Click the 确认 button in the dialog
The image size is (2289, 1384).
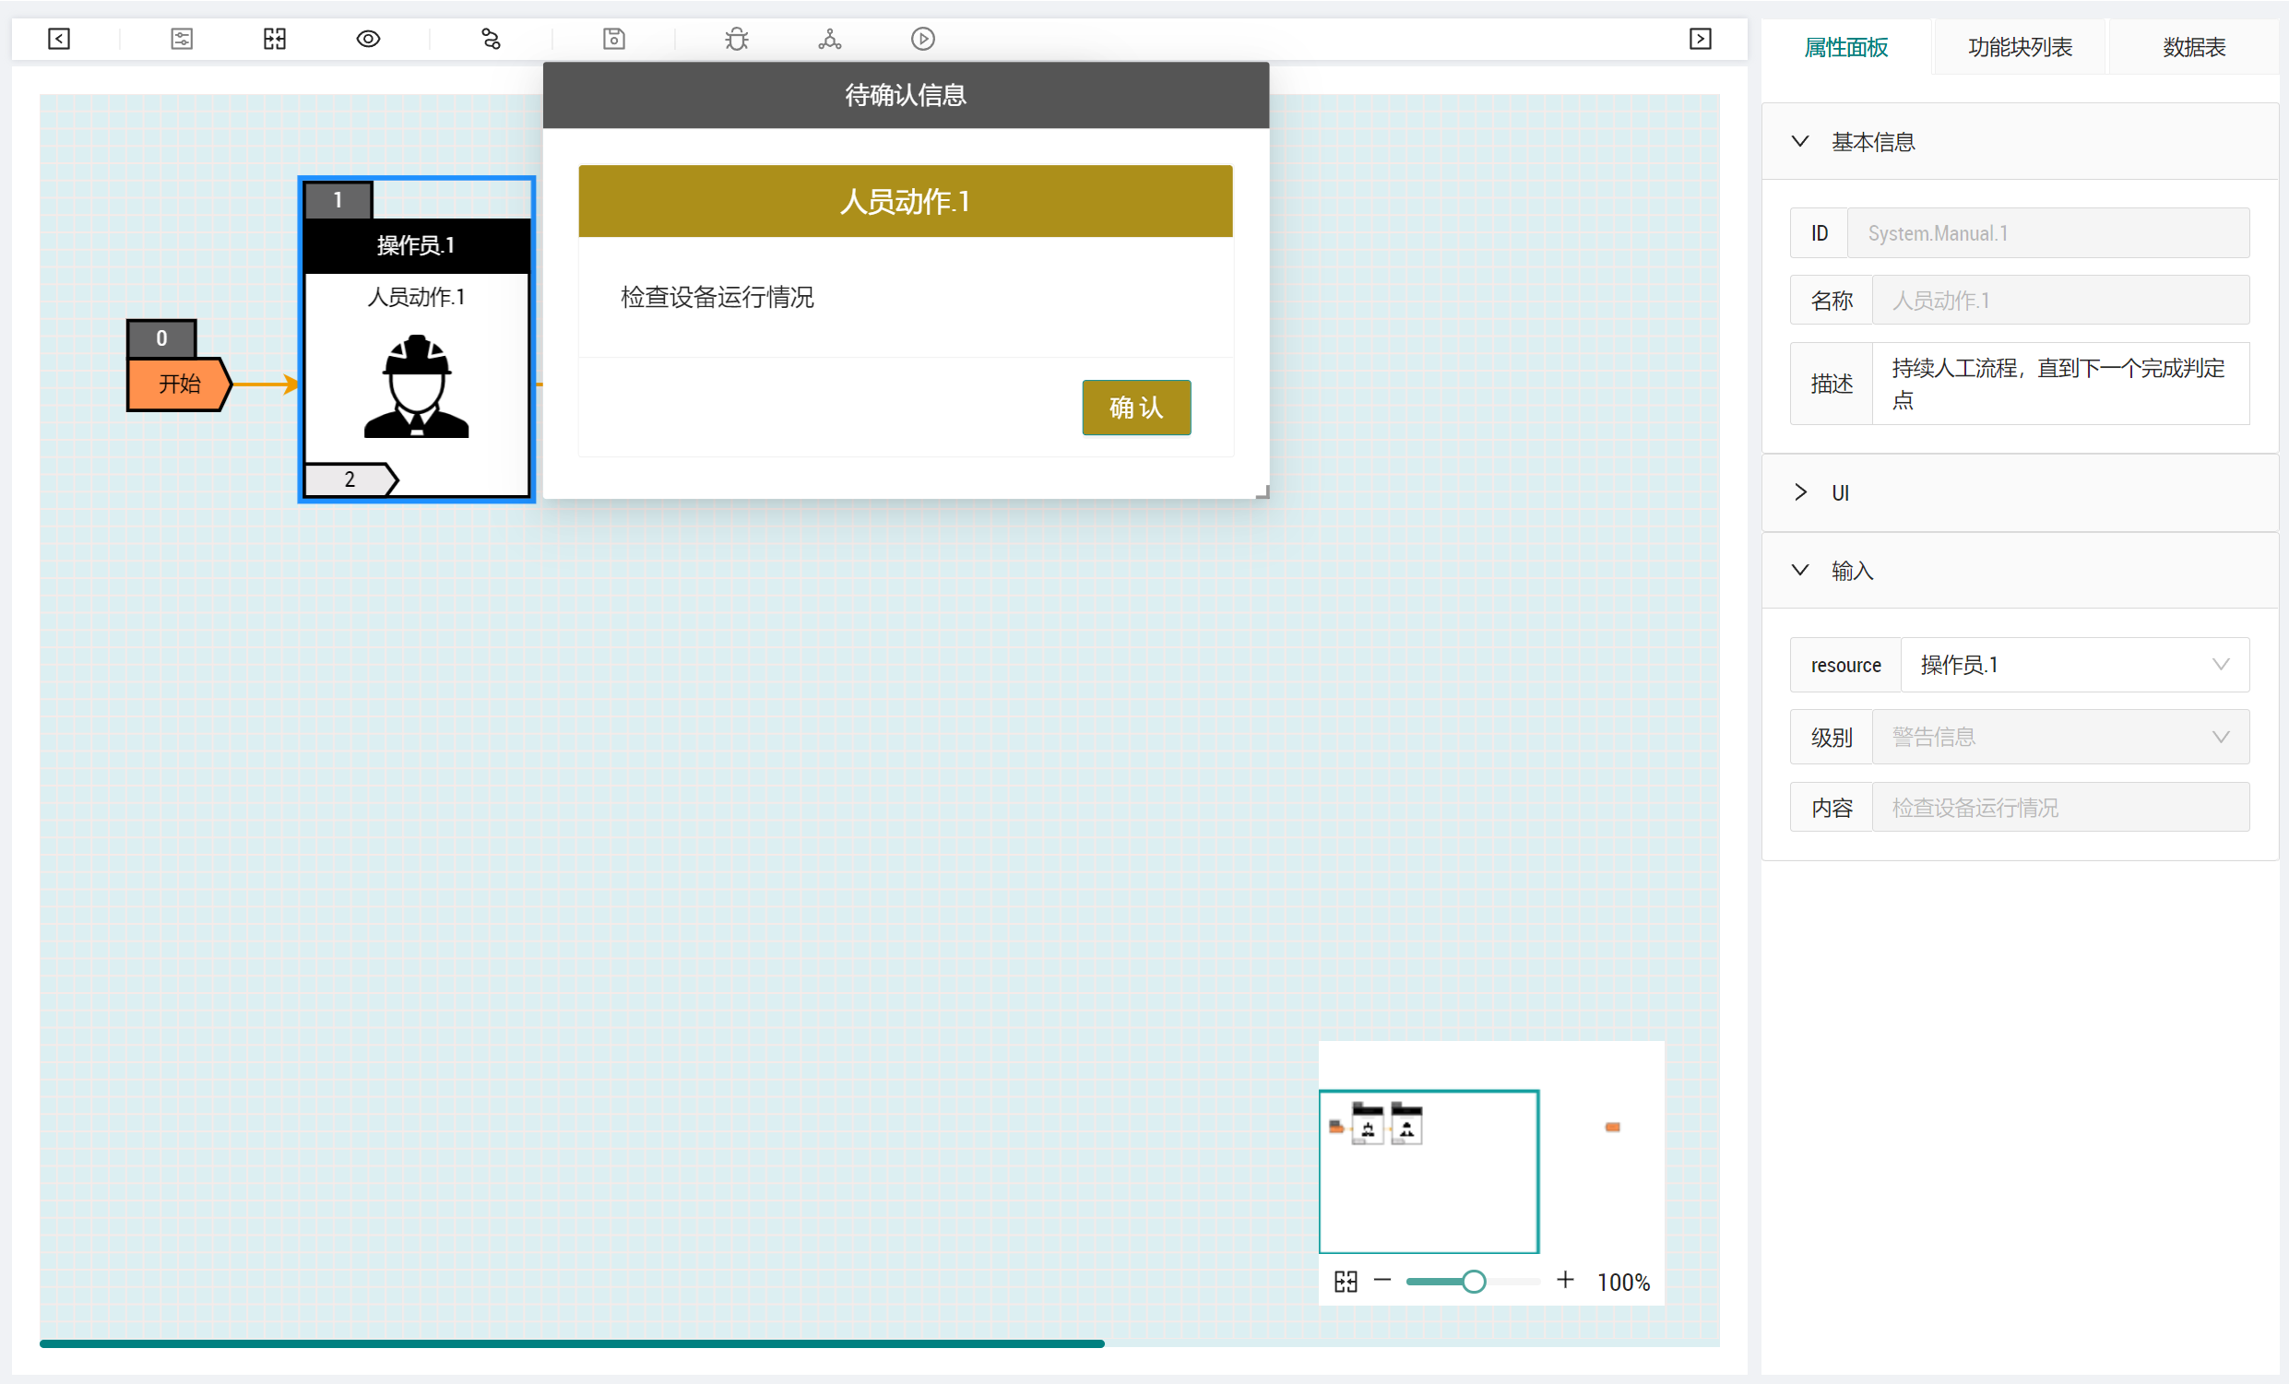pos(1135,407)
